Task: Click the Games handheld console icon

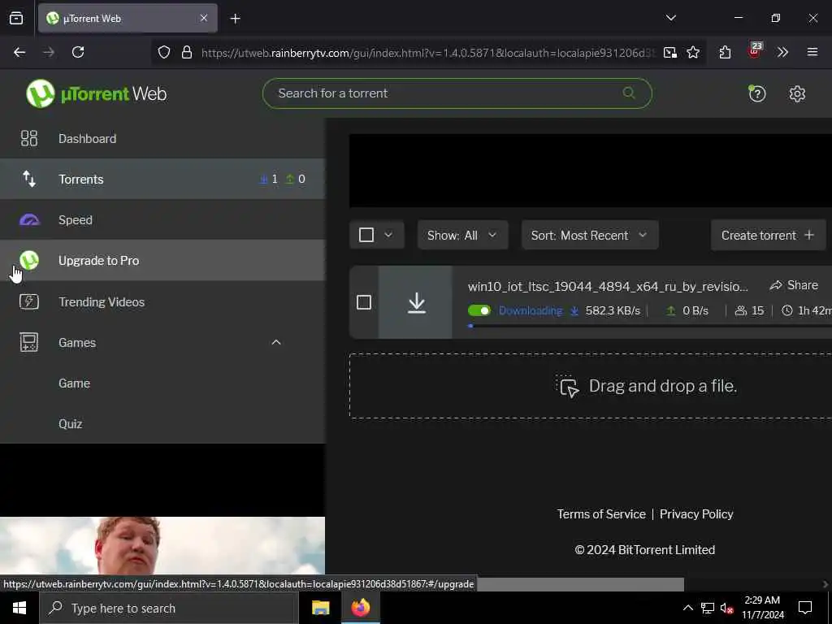Action: pos(29,342)
